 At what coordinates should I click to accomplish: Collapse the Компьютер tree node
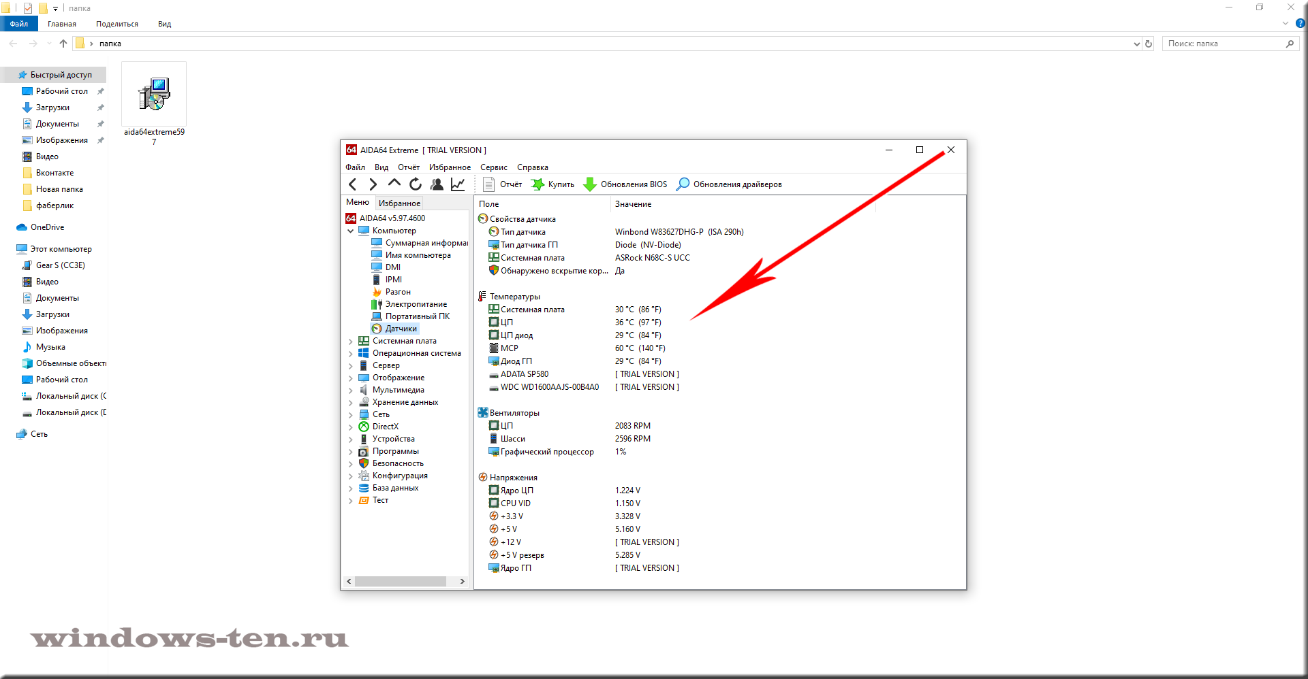tap(351, 231)
